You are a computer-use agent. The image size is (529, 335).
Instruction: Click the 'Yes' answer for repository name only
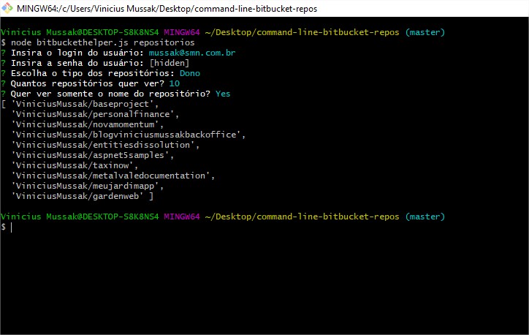point(223,94)
